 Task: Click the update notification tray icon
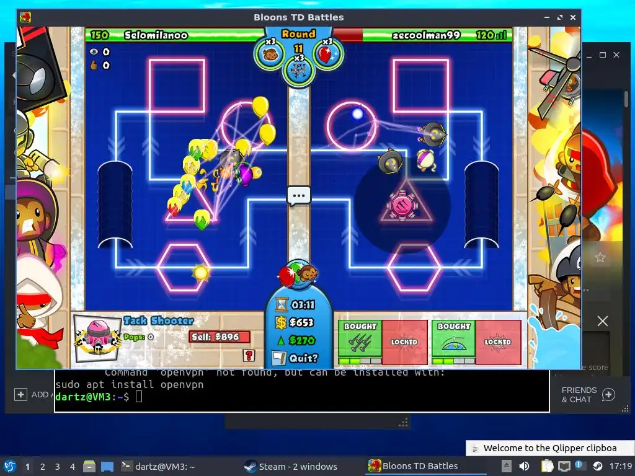[580, 466]
